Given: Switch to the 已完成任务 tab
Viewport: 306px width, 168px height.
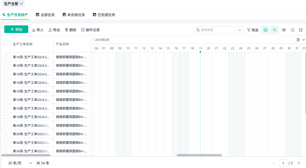Looking at the screenshot, I should (104, 15).
